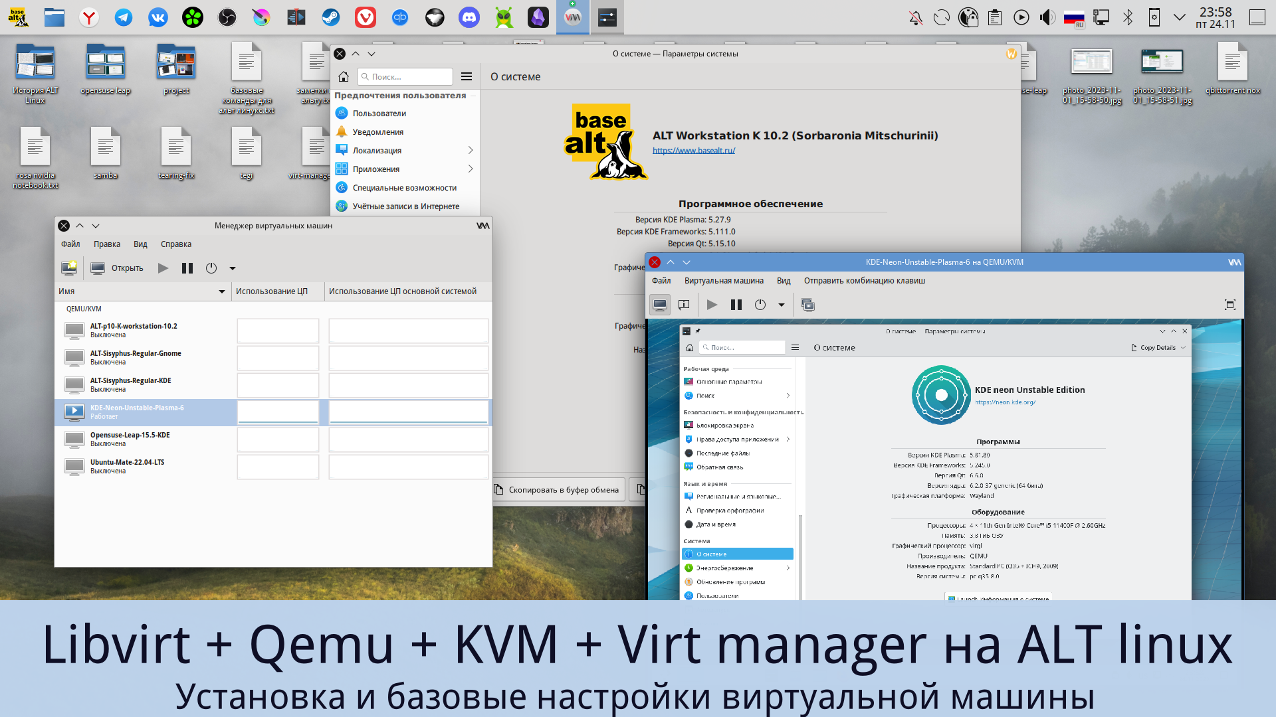Switch to guest console view
The width and height of the screenshot is (1276, 717).
coord(660,304)
